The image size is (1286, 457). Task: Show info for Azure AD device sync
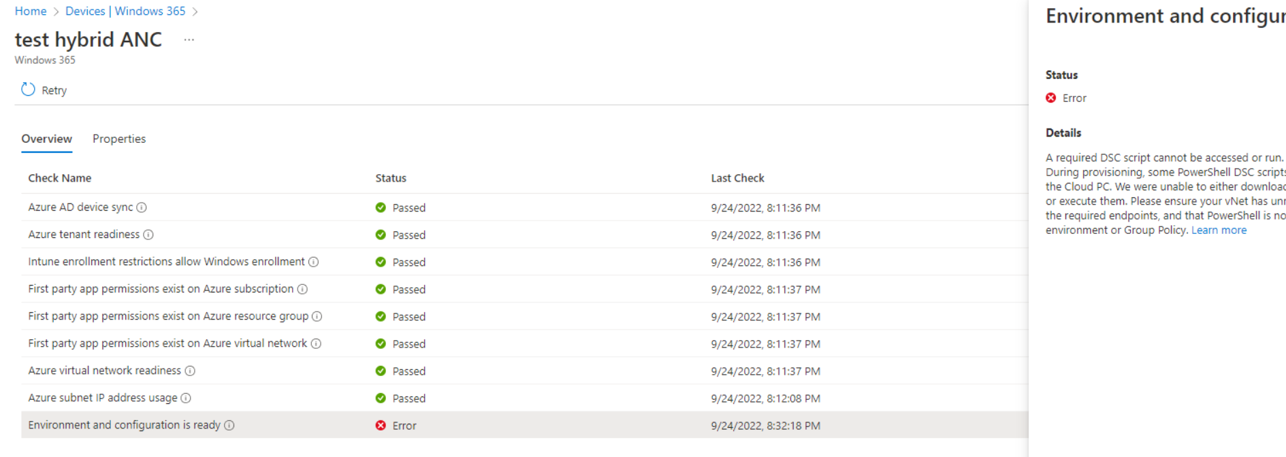(x=142, y=207)
